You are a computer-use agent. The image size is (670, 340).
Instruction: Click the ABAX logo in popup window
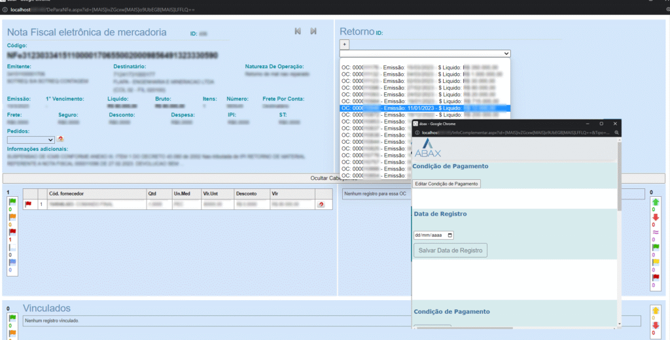pyautogui.click(x=429, y=148)
